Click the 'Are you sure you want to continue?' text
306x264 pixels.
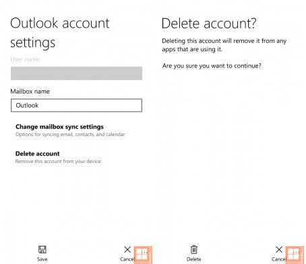[212, 66]
